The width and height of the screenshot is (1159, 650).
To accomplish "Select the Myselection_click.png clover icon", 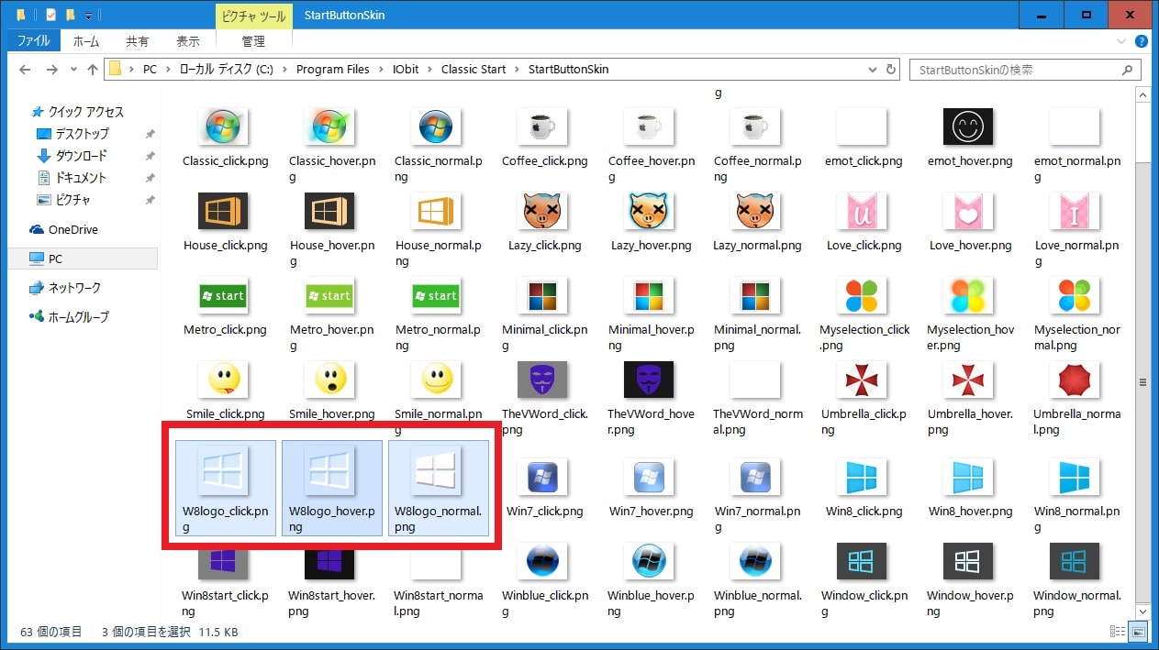I will pos(862,295).
